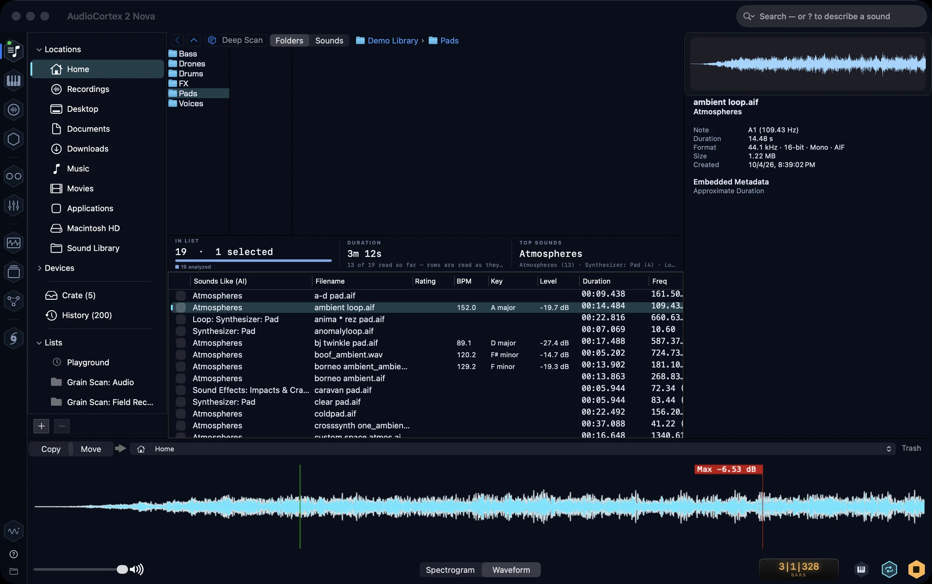Open the piano keyboard sidebar icon
932x584 pixels.
(14, 80)
